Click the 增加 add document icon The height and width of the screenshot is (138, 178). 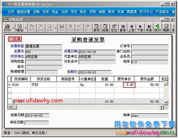coord(20,28)
